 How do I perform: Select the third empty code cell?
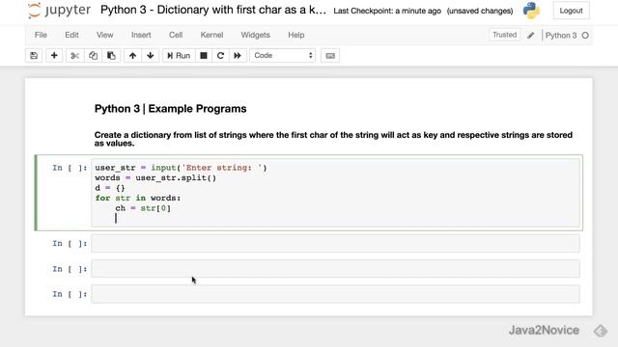335,269
